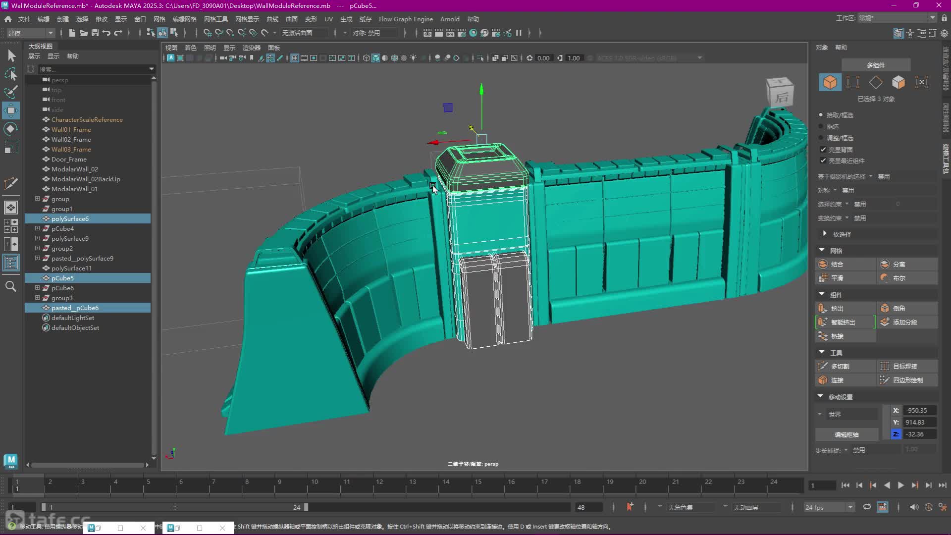Open the UV menu
The width and height of the screenshot is (951, 535).
(328, 19)
